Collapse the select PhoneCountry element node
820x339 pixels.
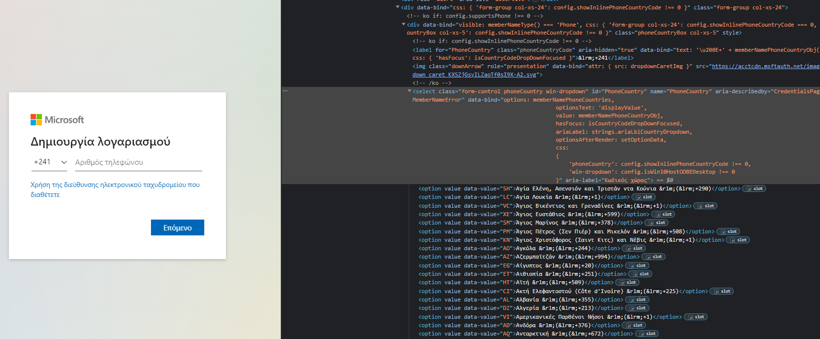coord(409,91)
